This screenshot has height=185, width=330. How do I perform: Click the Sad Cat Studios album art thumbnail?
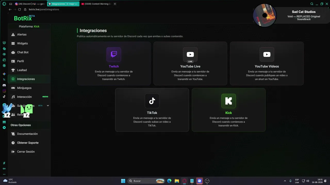click(x=265, y=15)
